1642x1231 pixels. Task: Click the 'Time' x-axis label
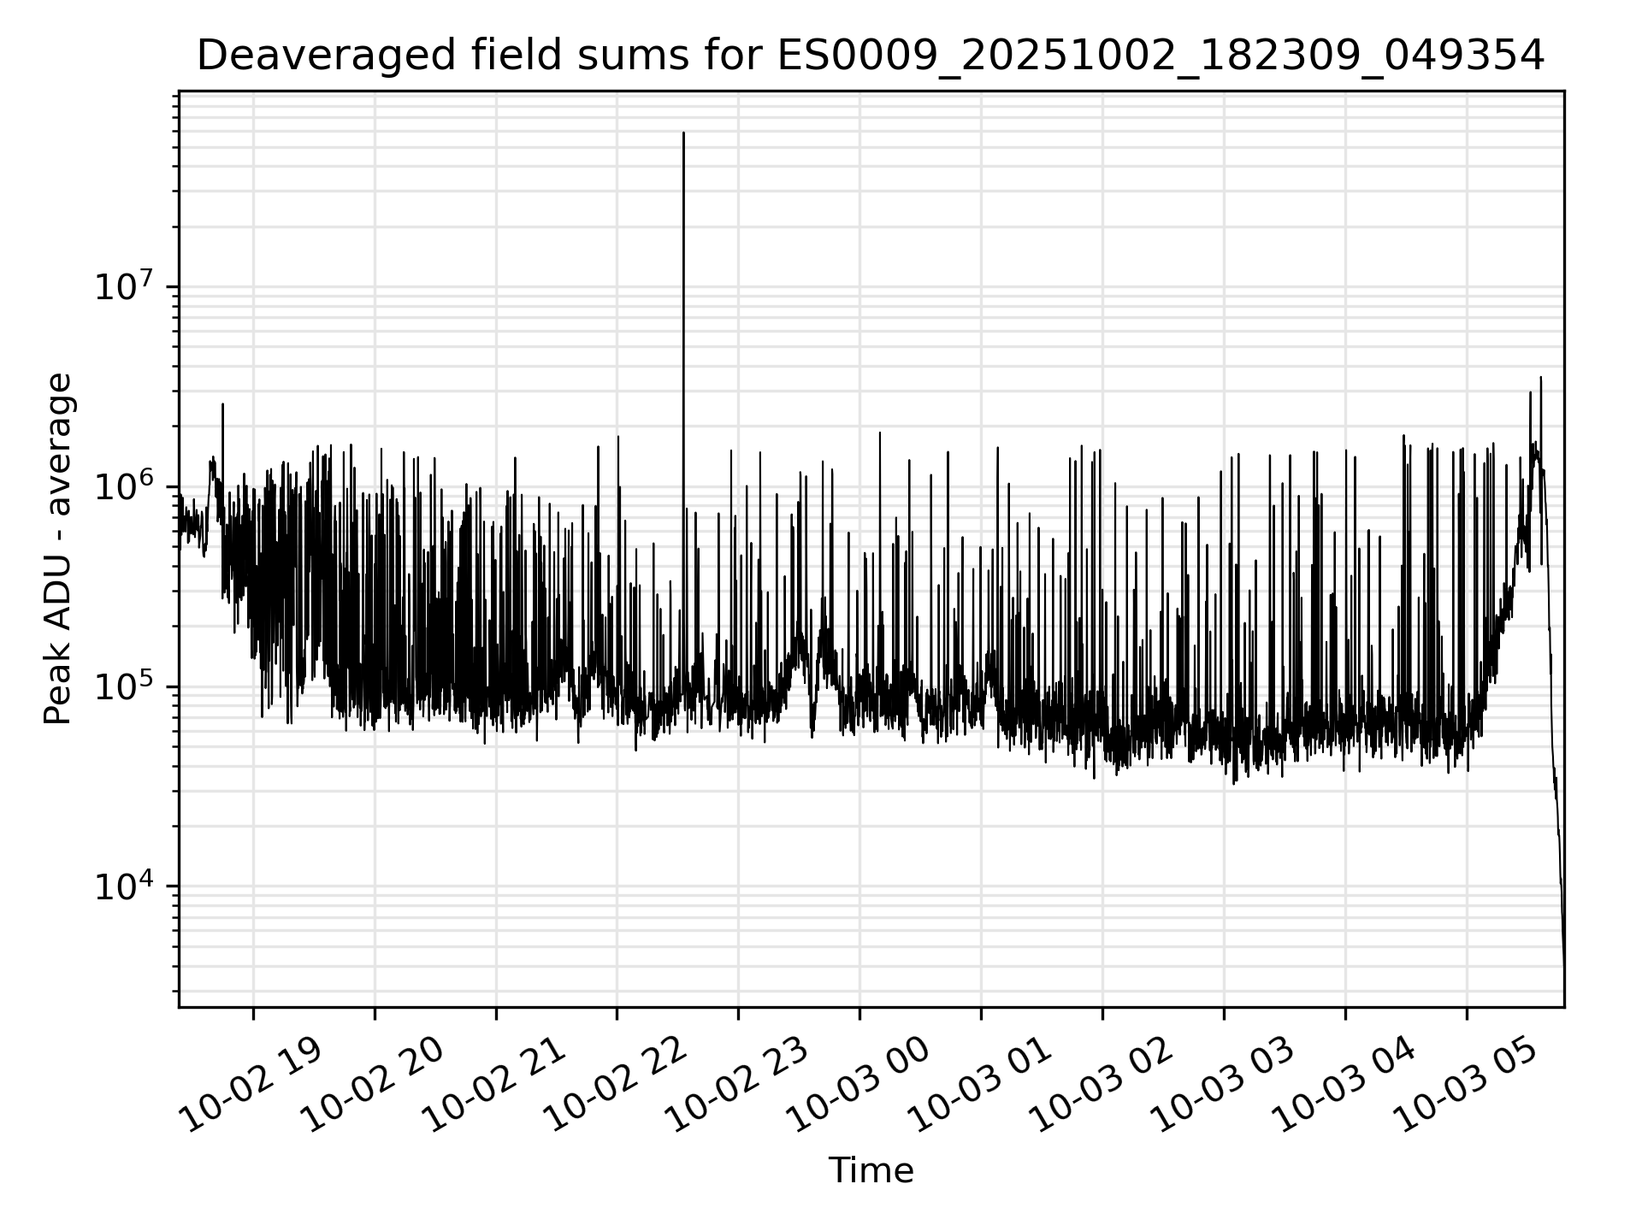pyautogui.click(x=871, y=1170)
